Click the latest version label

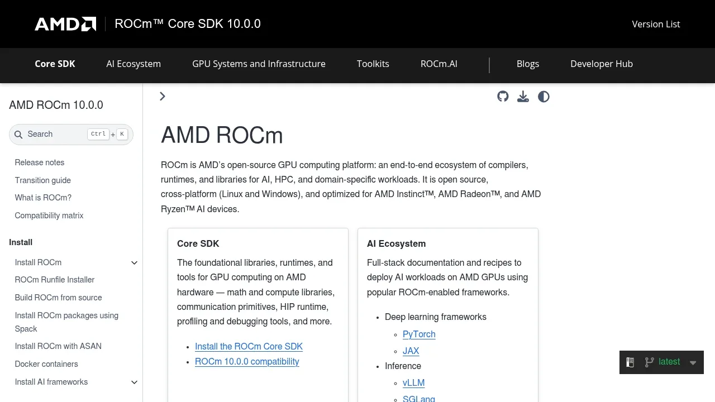point(669,362)
